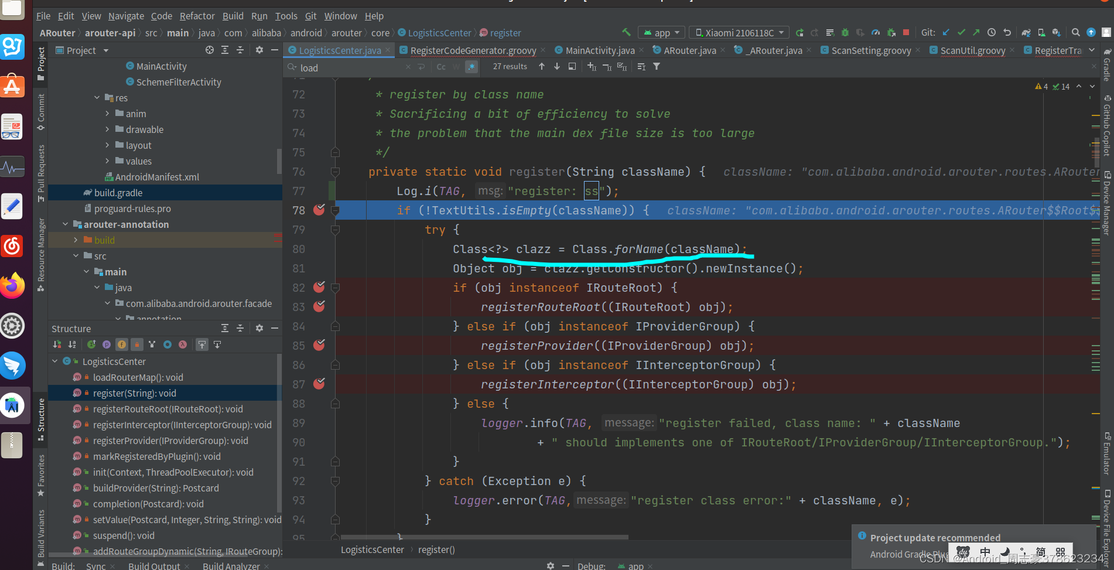Open Project panel settings gear
This screenshot has height=570, width=1114.
pos(259,50)
